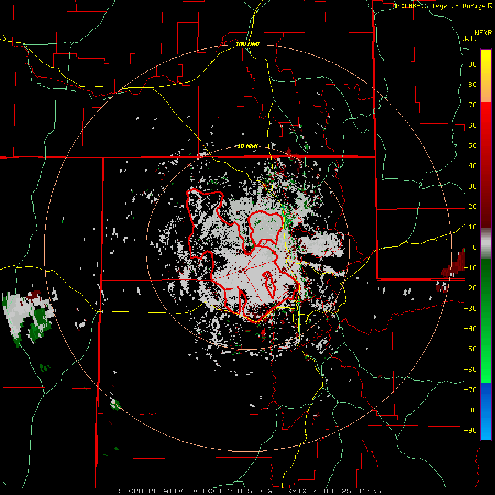The image size is (495, 495).
Task: Click the -60 value on the velocity scale
Action: point(470,370)
